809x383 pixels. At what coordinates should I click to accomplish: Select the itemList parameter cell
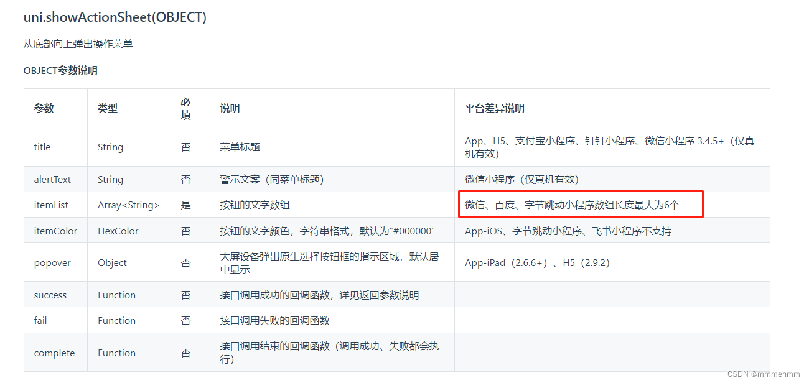(48, 205)
